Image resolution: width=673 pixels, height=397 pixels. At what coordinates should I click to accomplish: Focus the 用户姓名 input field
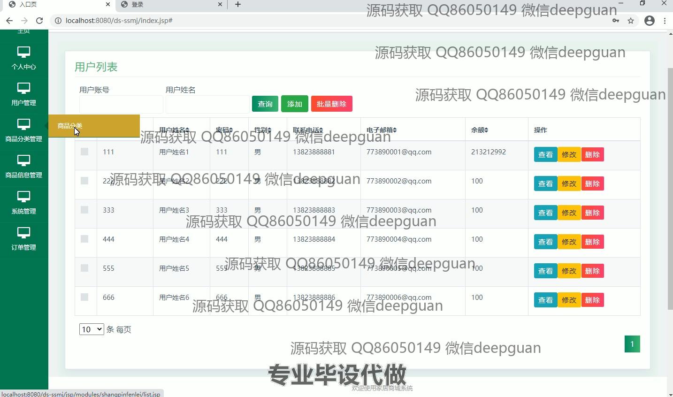pyautogui.click(x=207, y=104)
